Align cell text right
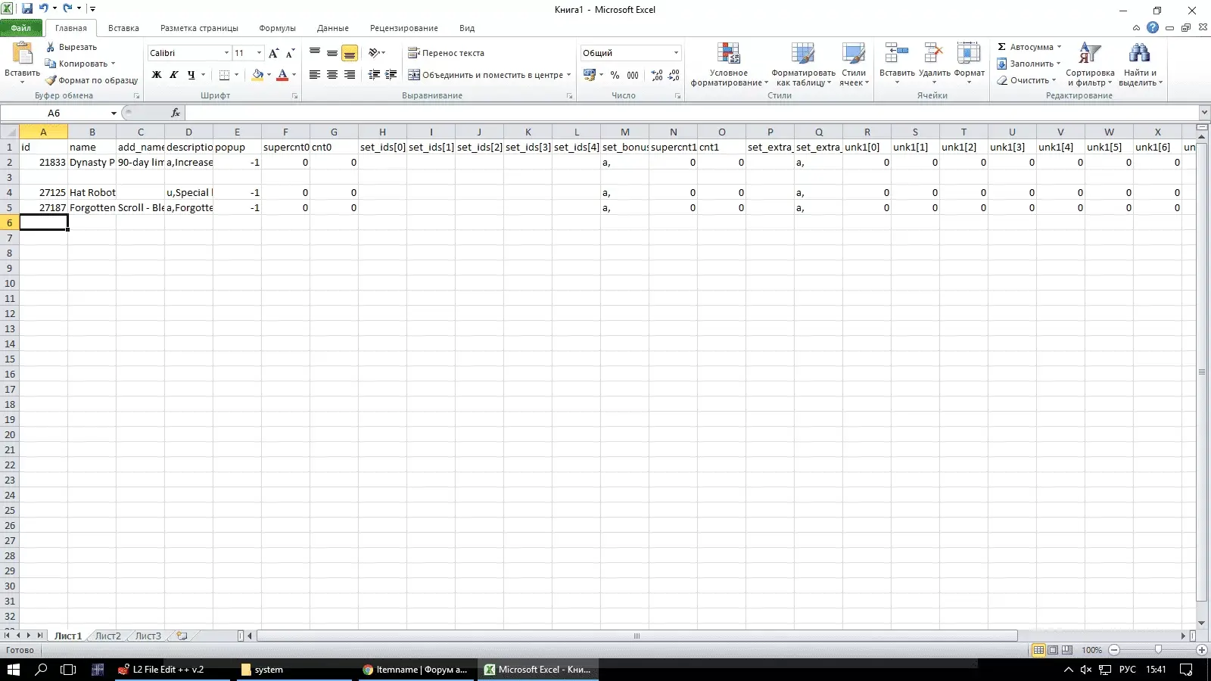 pyautogui.click(x=350, y=75)
